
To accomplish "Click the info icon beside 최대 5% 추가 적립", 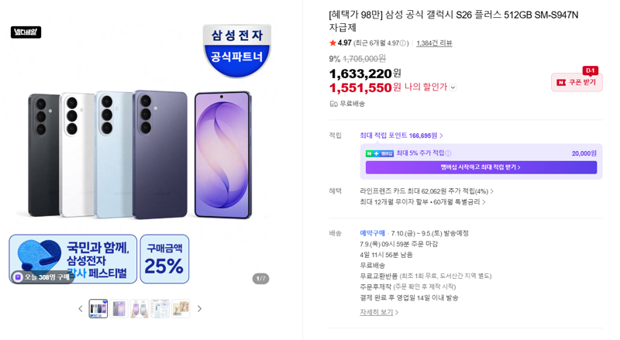I will pyautogui.click(x=448, y=153).
